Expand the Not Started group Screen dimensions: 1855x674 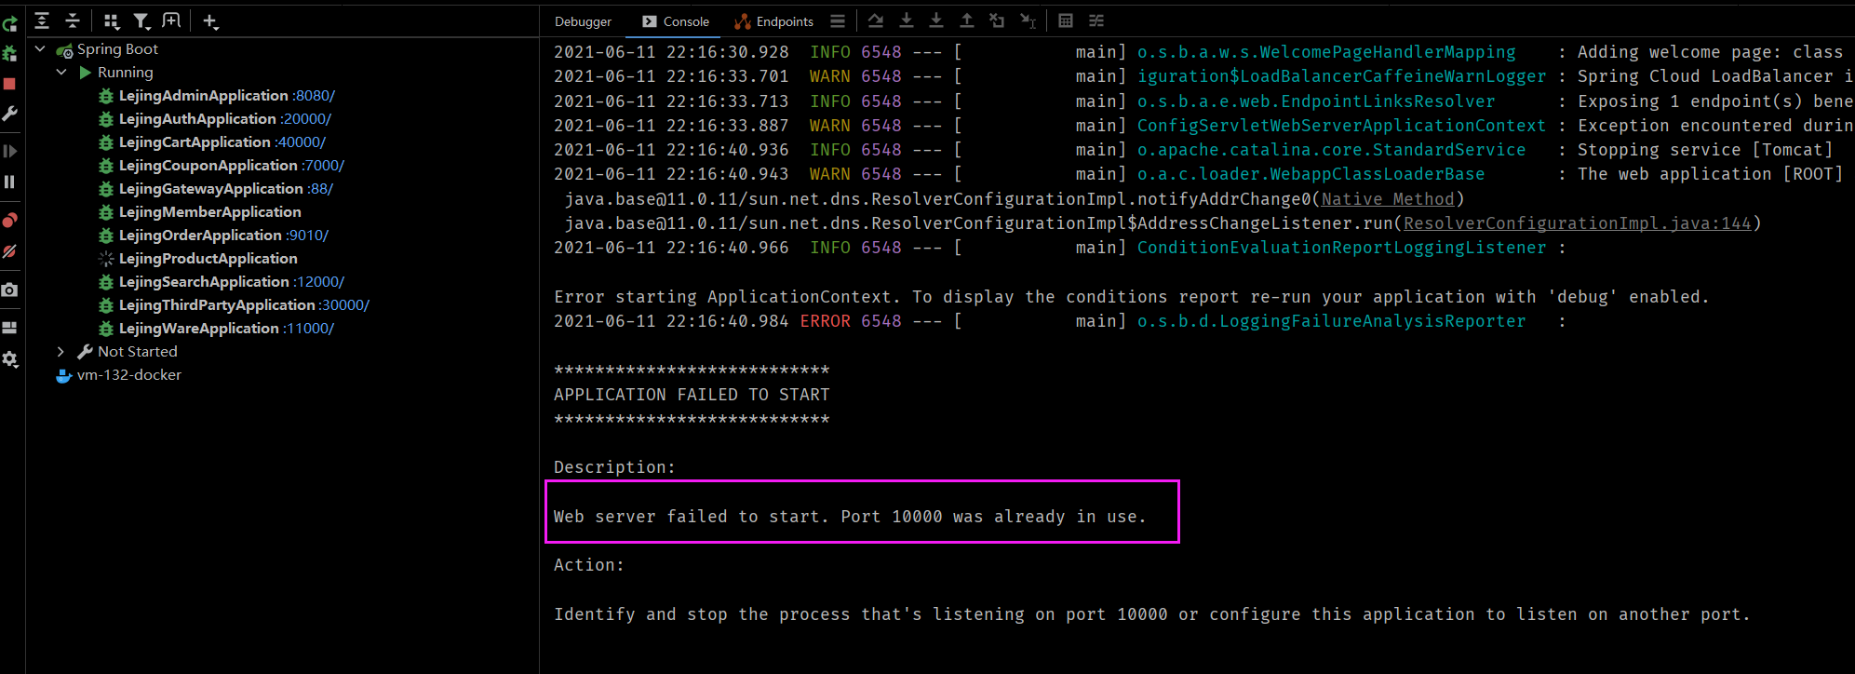point(61,351)
